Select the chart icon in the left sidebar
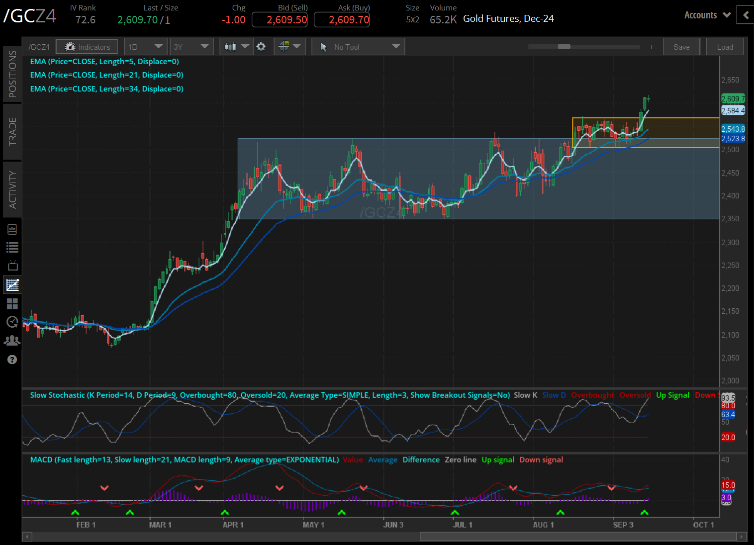The width and height of the screenshot is (754, 545). (12, 284)
